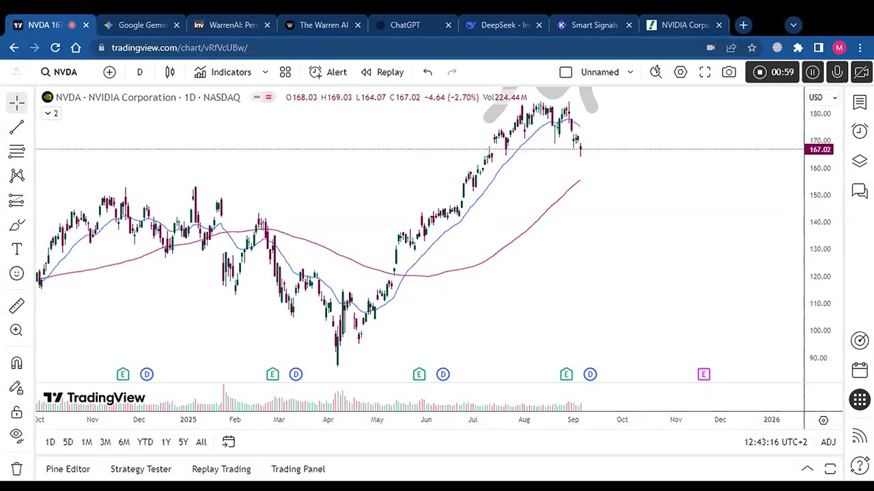The image size is (874, 491).
Task: Select the 1M date range
Action: pos(87,442)
